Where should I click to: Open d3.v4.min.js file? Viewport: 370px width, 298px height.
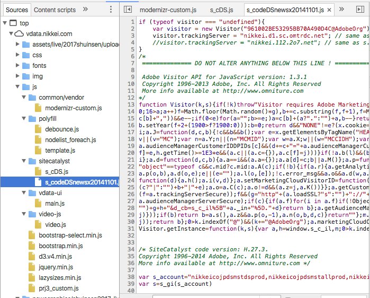pyautogui.click(x=55, y=257)
